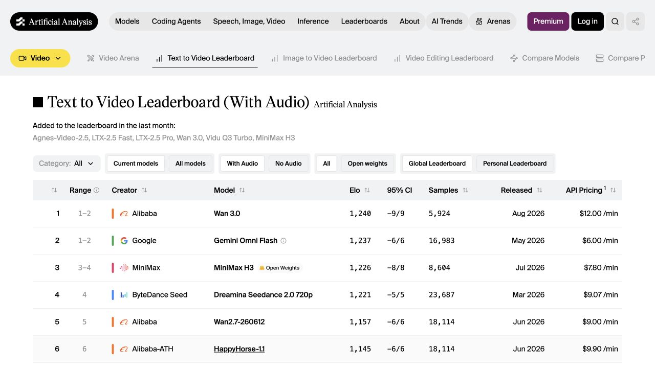The image size is (655, 368).
Task: Click the camera icon in the Video button
Action: (x=23, y=58)
